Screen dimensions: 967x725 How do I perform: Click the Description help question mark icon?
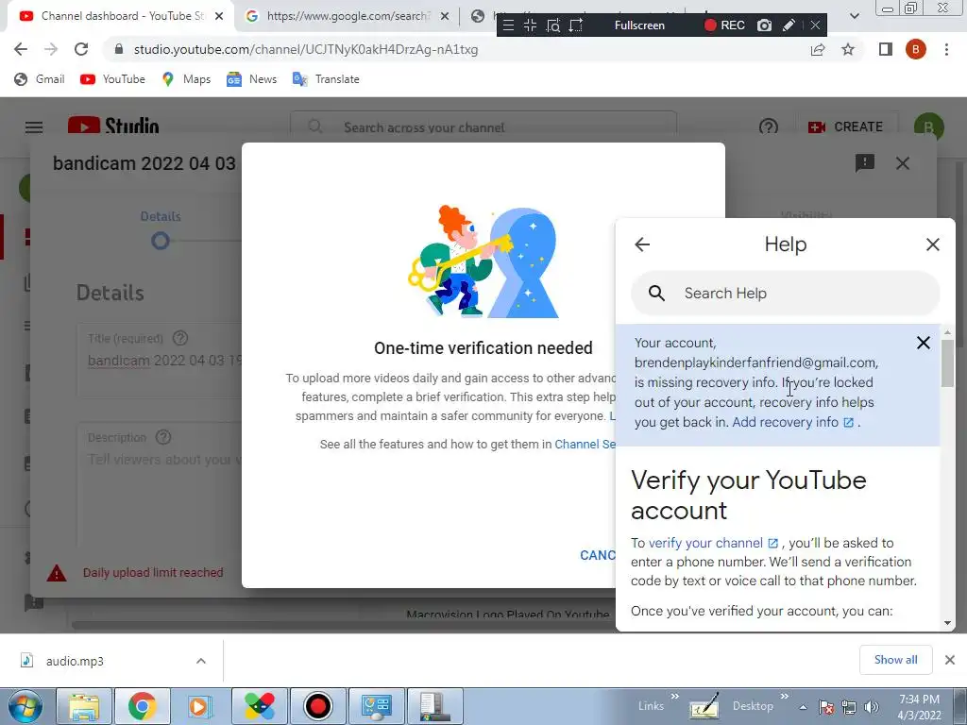tap(163, 437)
